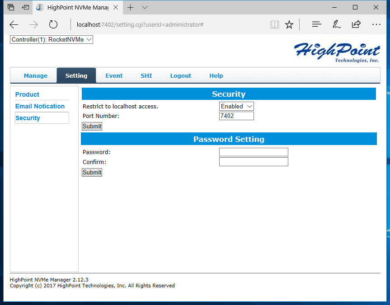Open the browser More (...) menu
The image size is (390, 305).
pyautogui.click(x=376, y=24)
